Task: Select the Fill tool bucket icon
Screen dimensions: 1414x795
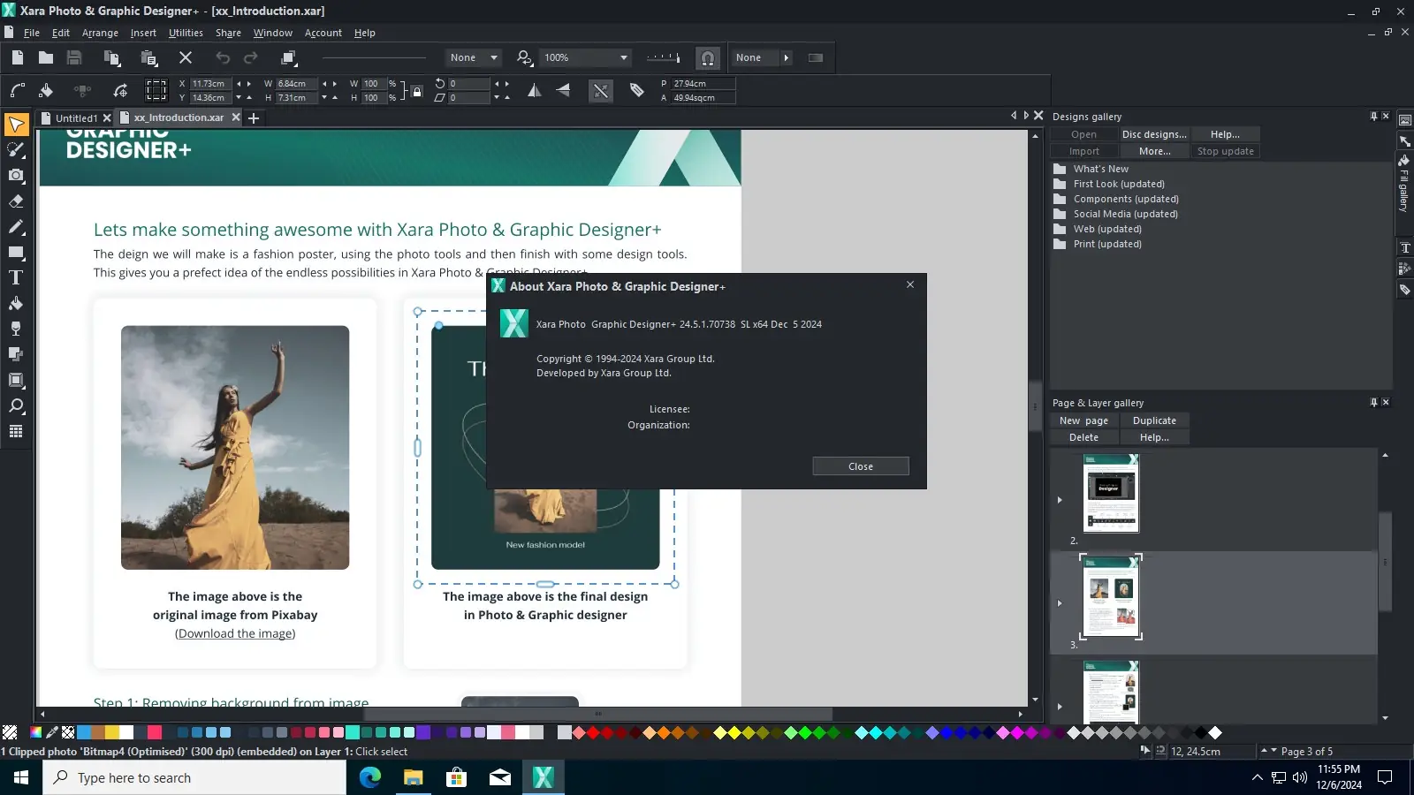Action: (x=16, y=304)
